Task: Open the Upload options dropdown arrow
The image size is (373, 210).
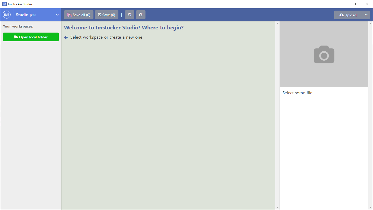Action: pos(366,15)
